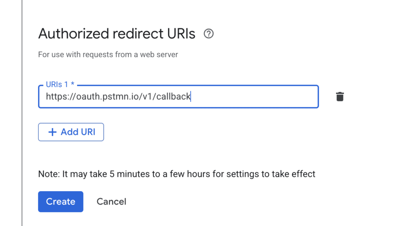Add another redirect URI row
This screenshot has height=226, width=401.
click(71, 132)
